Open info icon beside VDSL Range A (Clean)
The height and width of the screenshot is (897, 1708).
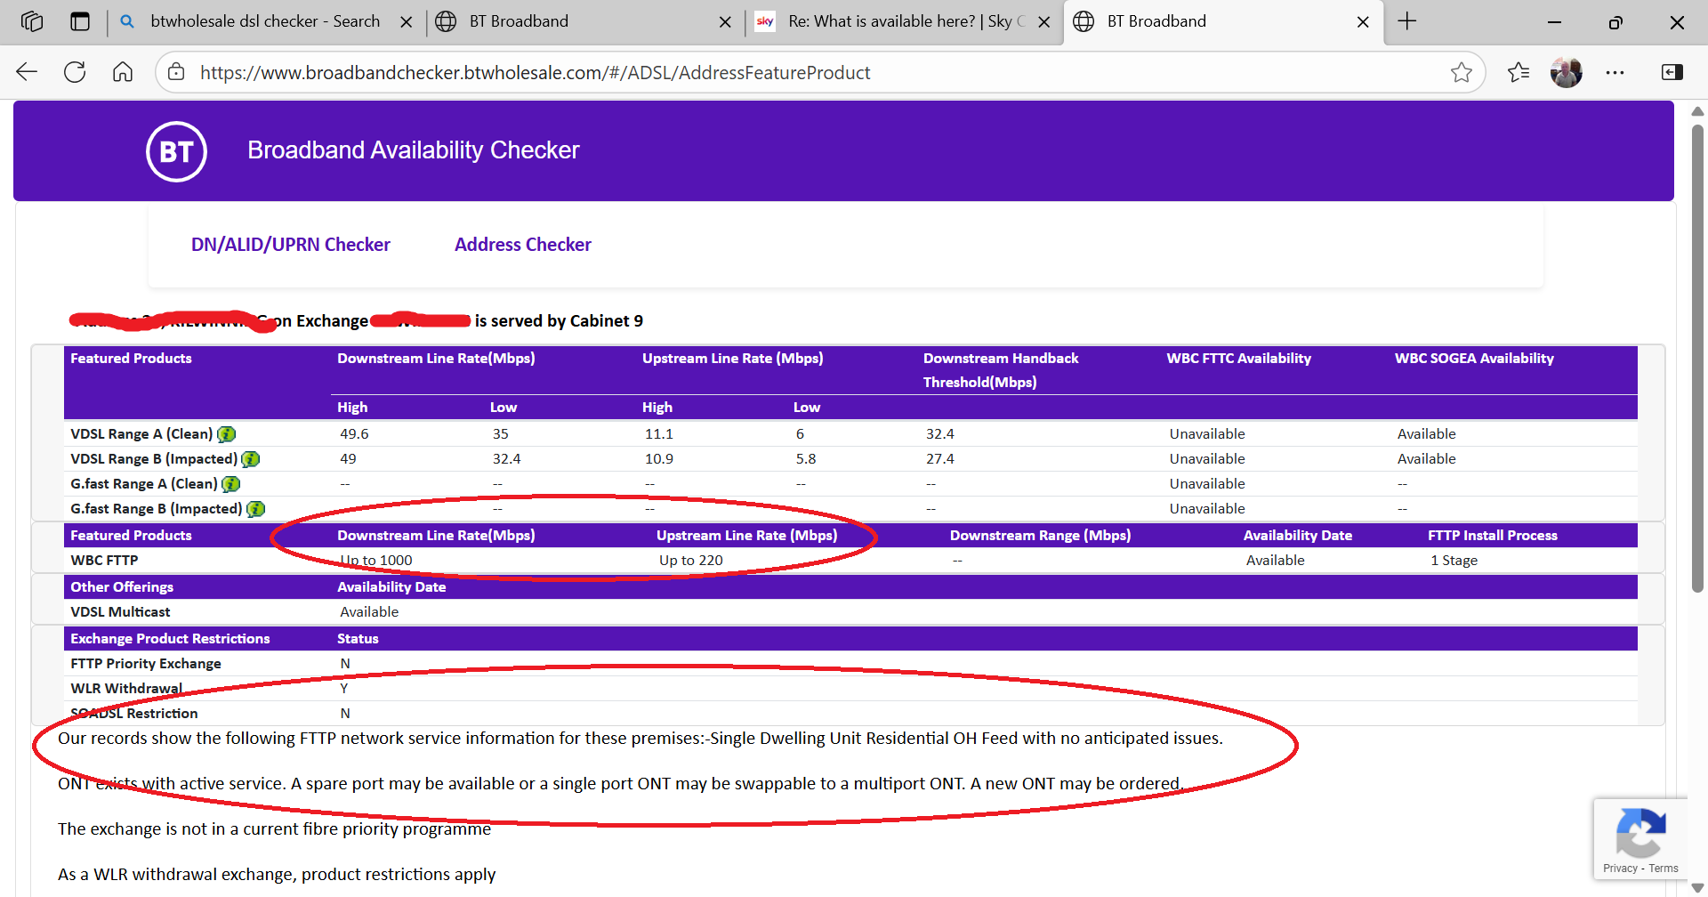pos(227,434)
